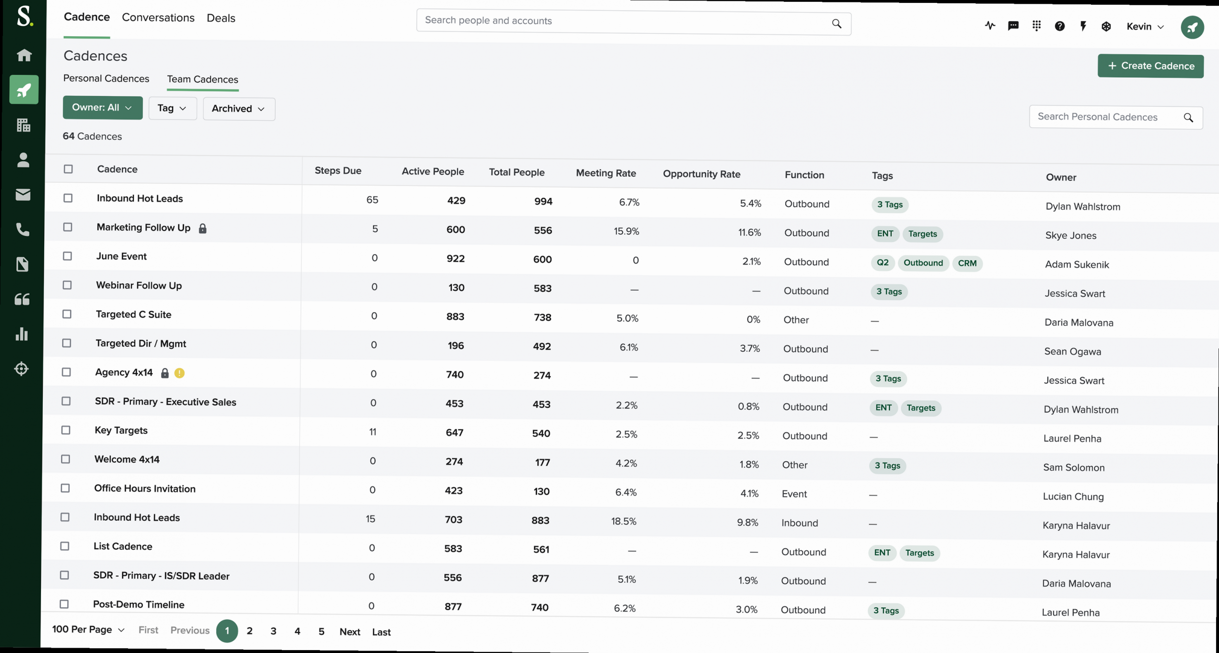Click the Help question mark icon
The image size is (1219, 653).
point(1059,26)
